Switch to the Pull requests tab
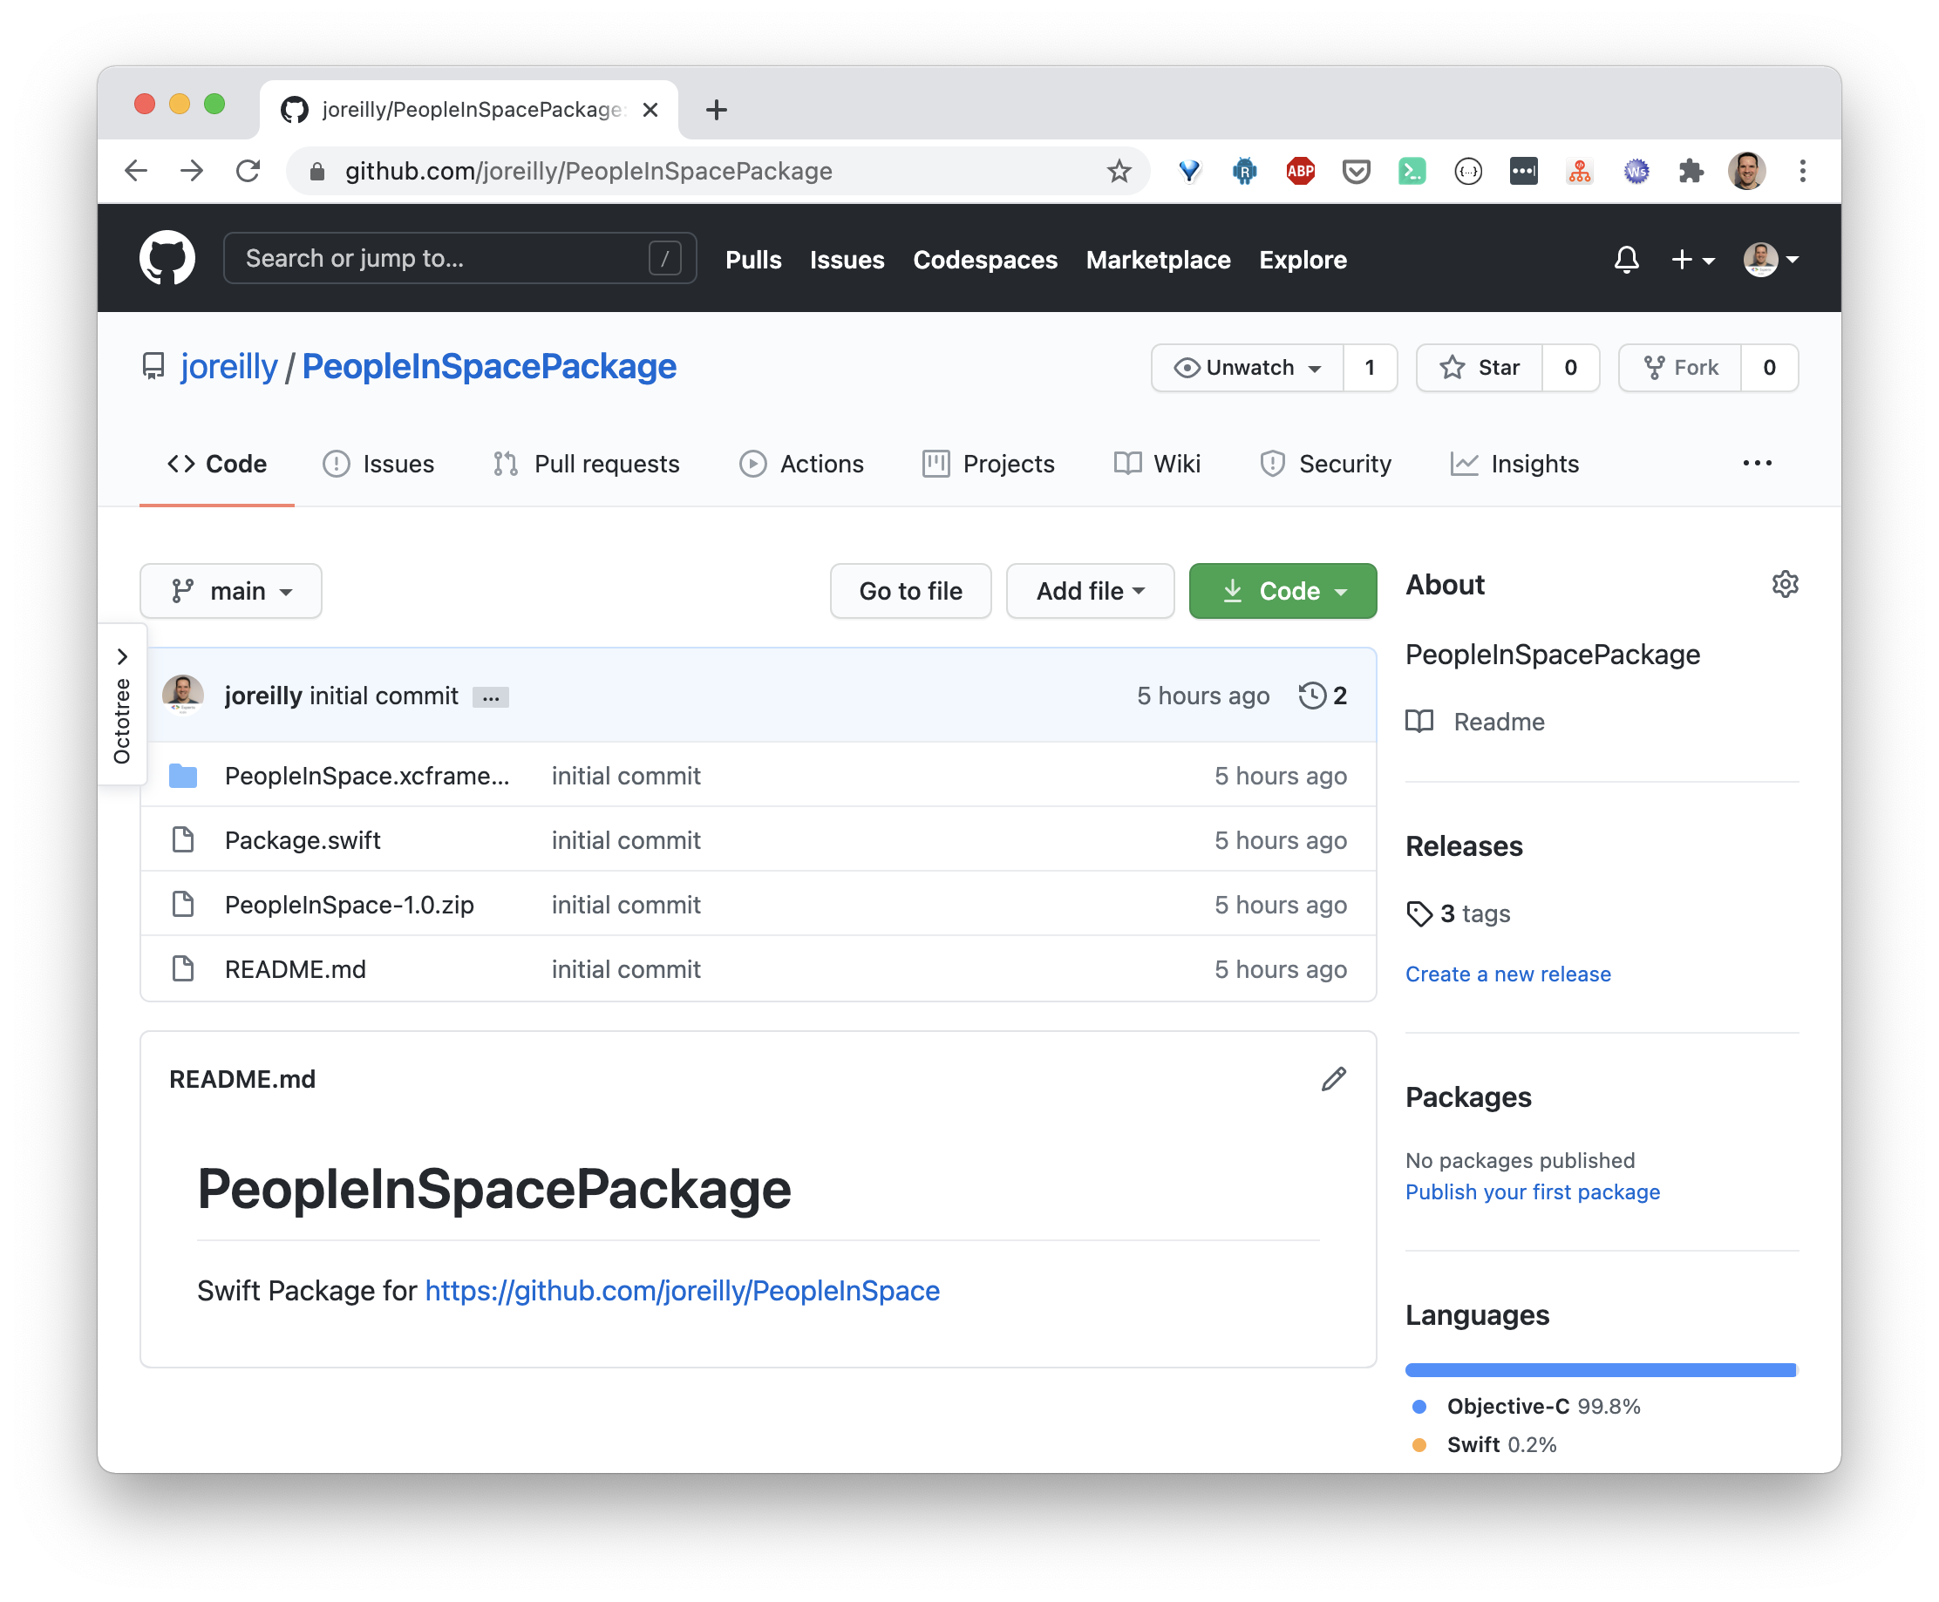 pos(586,463)
